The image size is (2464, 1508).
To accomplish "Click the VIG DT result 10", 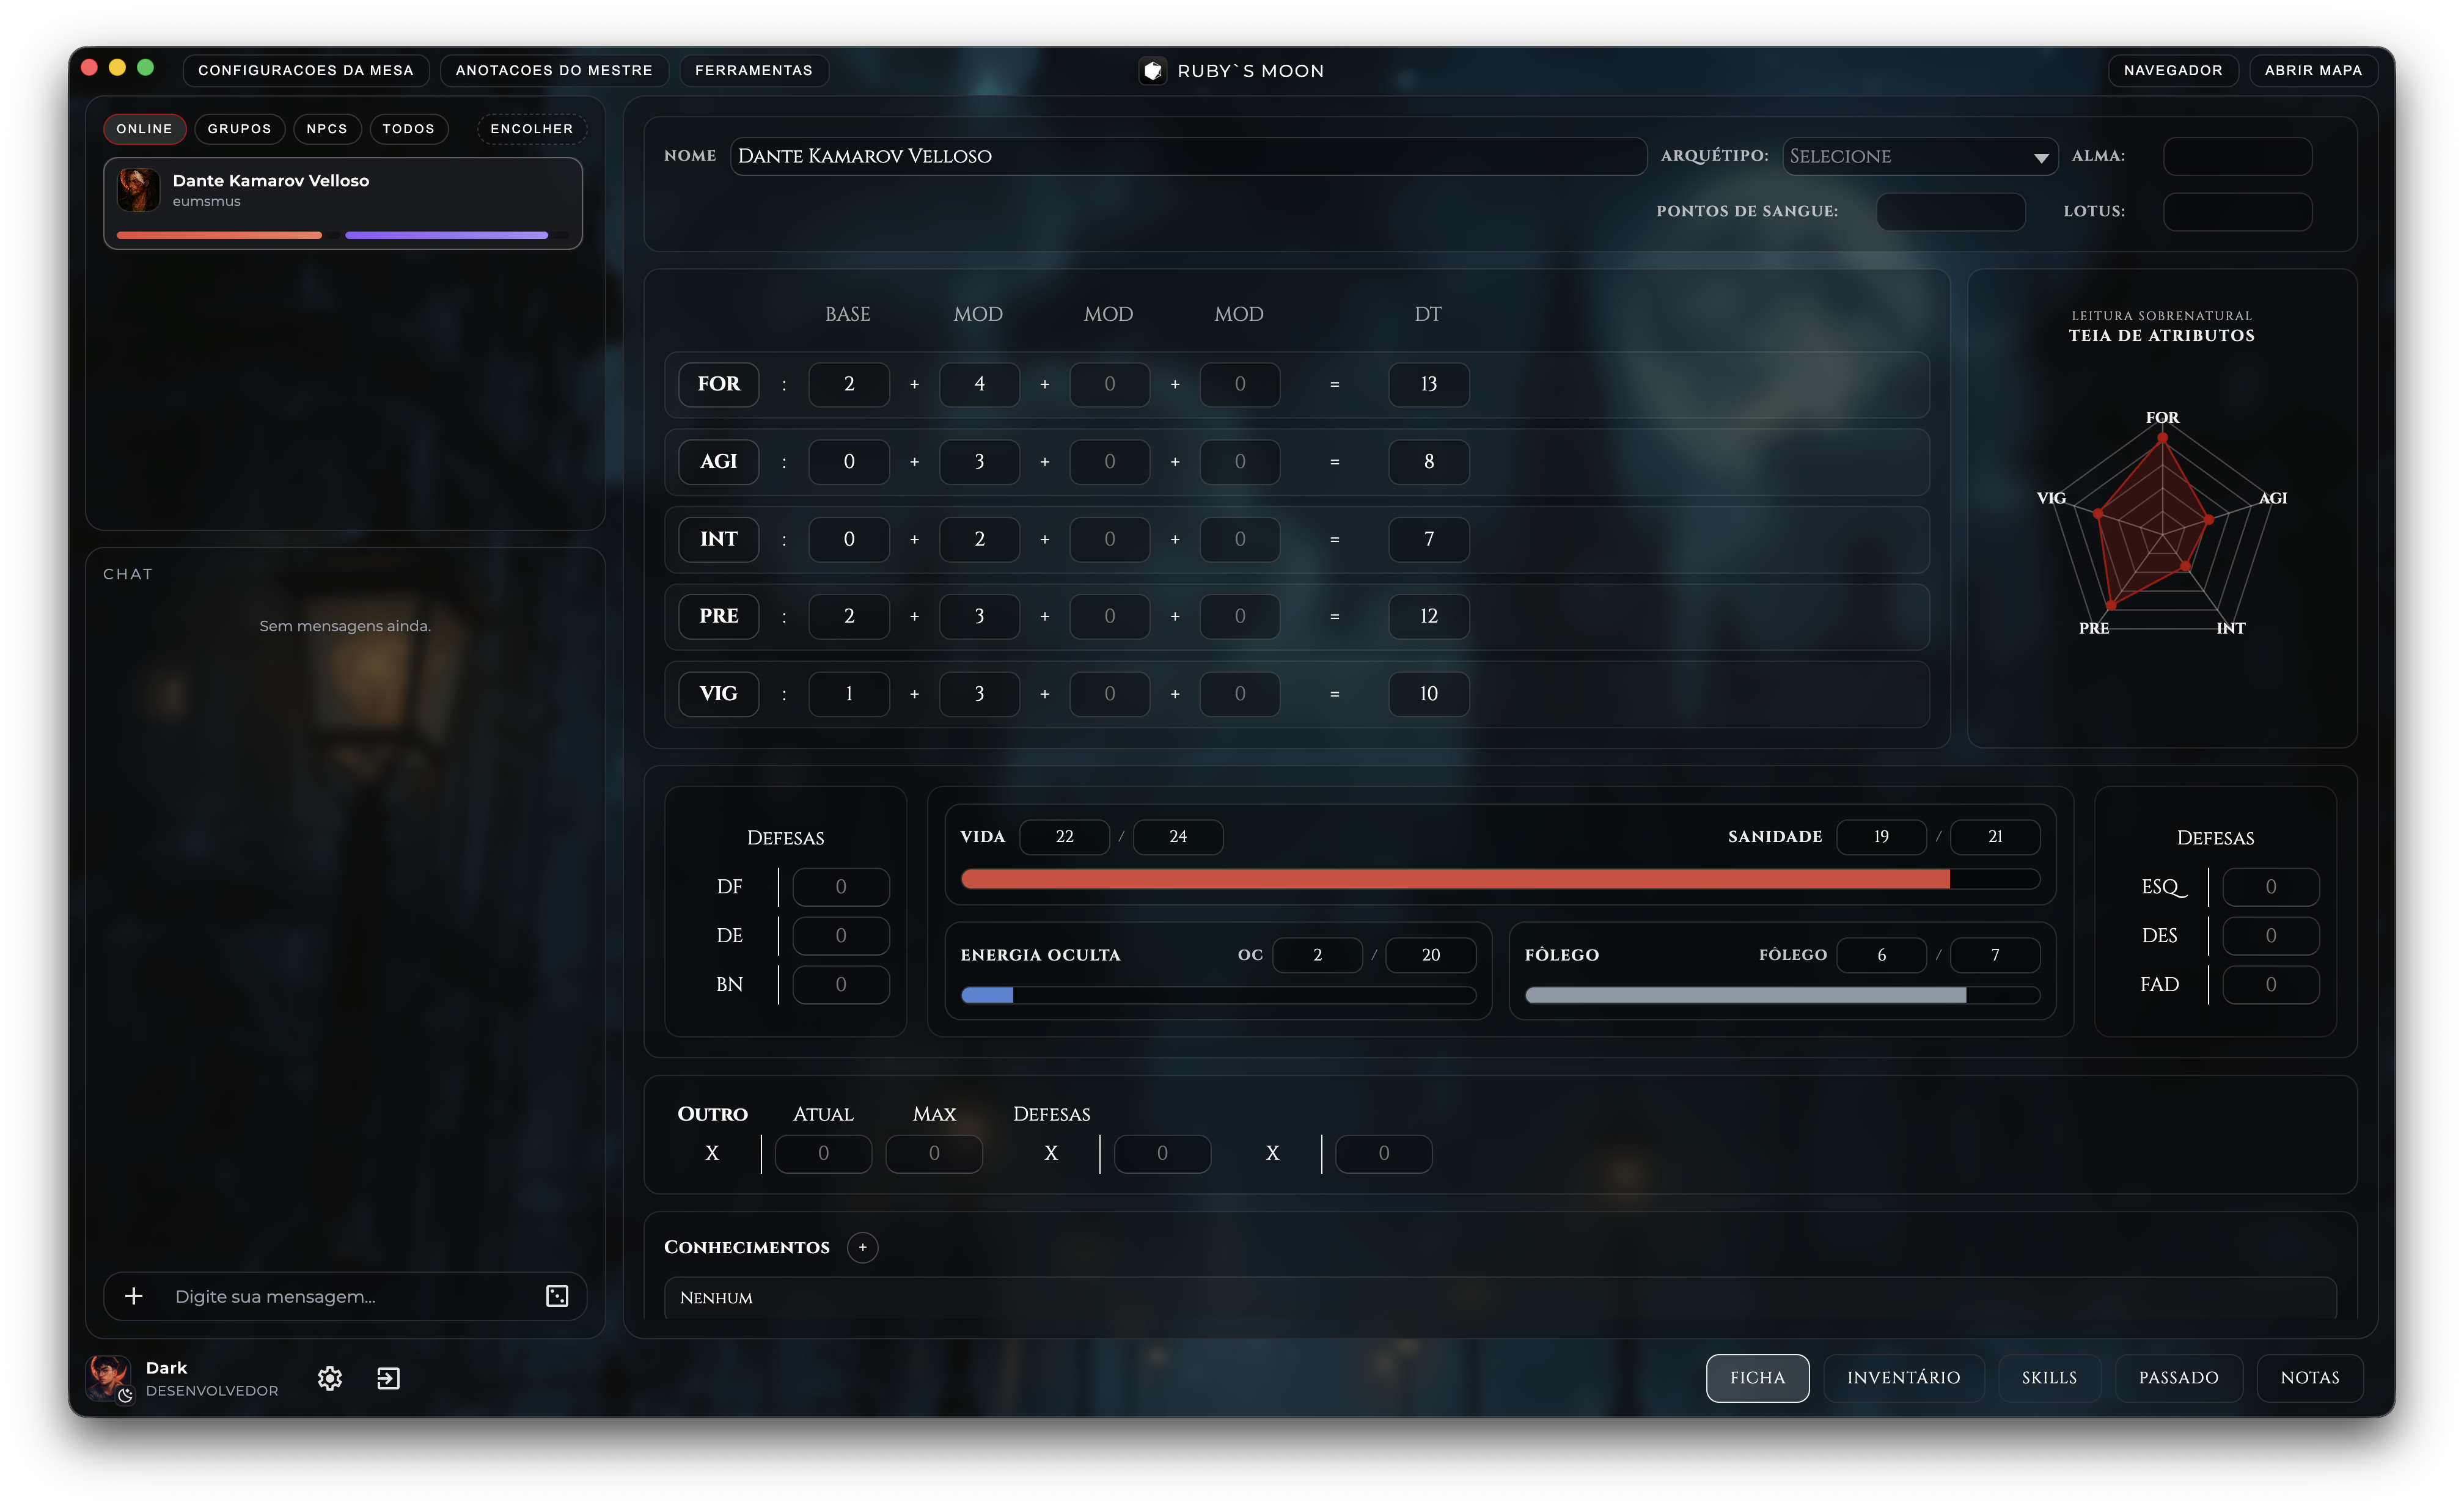I will point(1429,694).
